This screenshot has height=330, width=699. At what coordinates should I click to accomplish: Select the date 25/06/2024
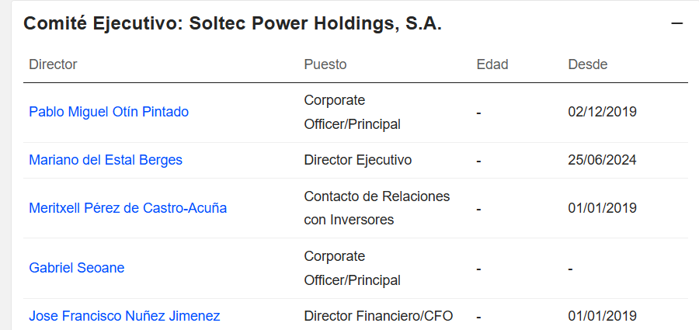coord(602,160)
